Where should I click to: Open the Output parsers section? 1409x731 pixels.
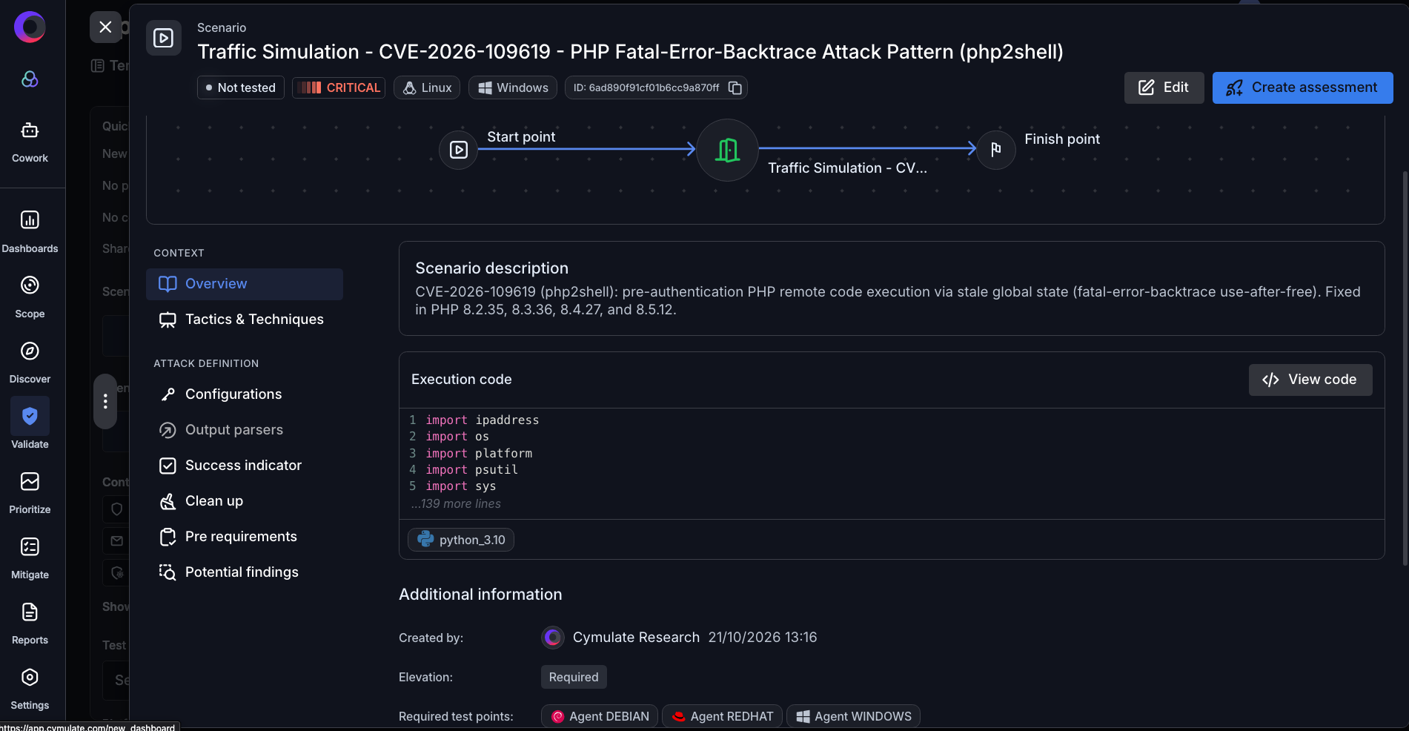[x=245, y=430]
